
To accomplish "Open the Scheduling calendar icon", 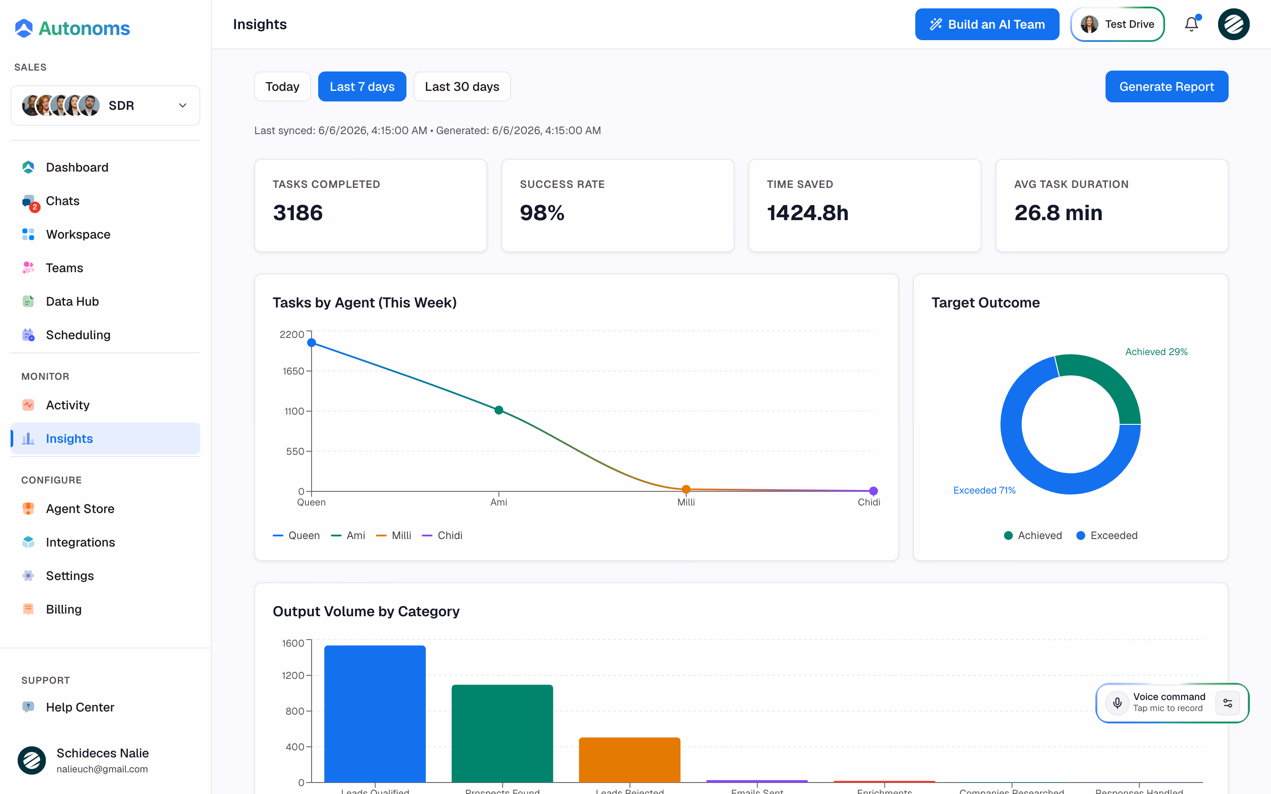I will (28, 335).
